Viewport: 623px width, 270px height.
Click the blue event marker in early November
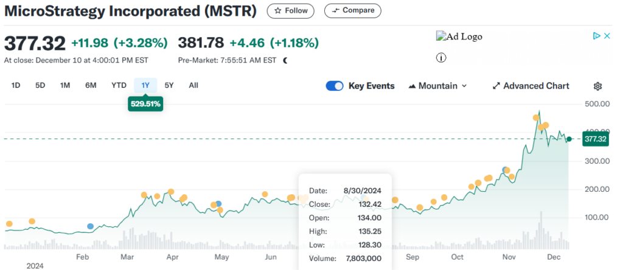(x=506, y=170)
